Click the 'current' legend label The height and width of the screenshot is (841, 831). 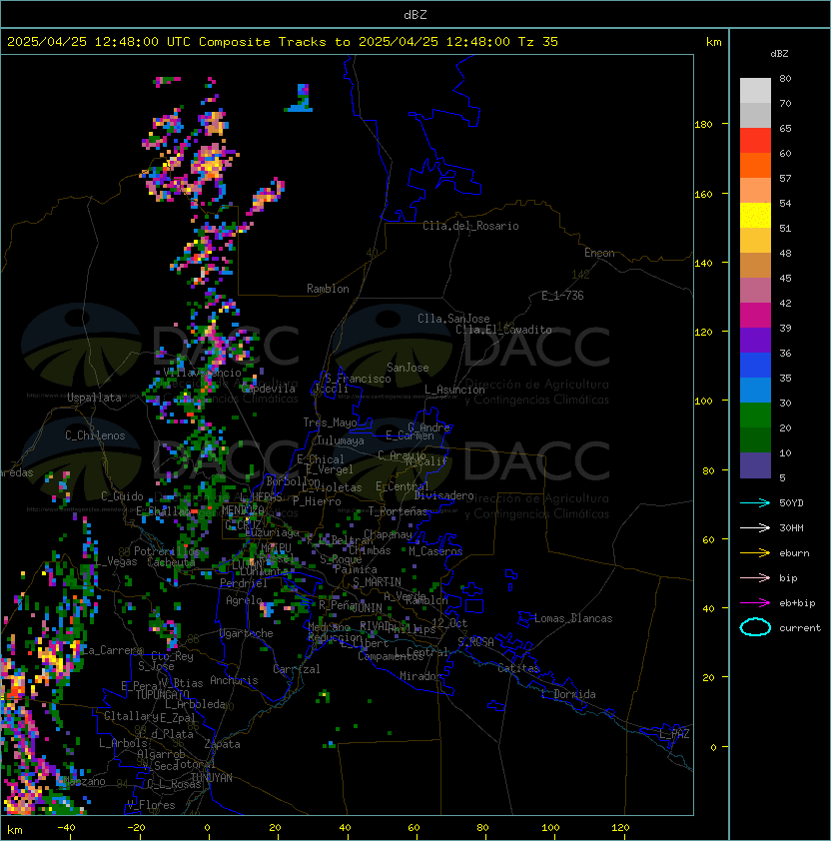pos(800,628)
